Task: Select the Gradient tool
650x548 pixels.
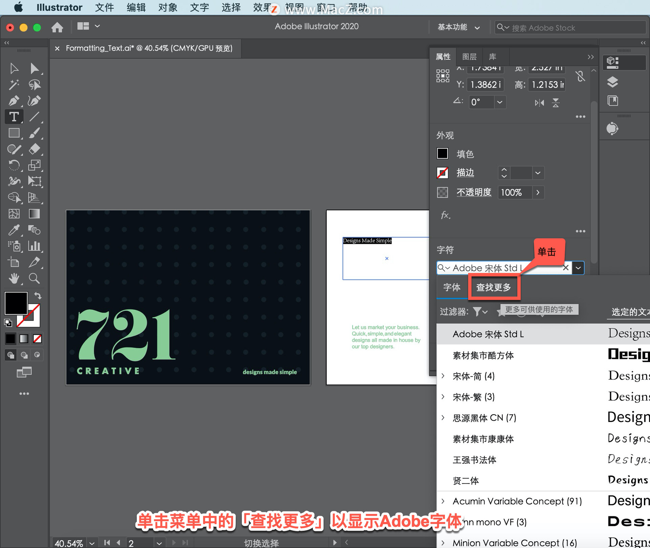Action: (34, 214)
